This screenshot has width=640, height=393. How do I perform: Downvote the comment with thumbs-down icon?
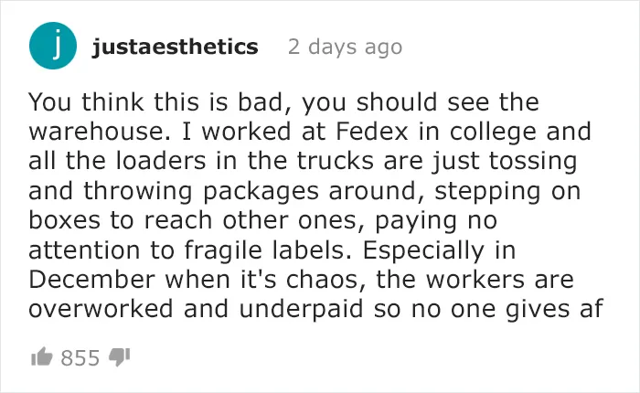coord(119,357)
